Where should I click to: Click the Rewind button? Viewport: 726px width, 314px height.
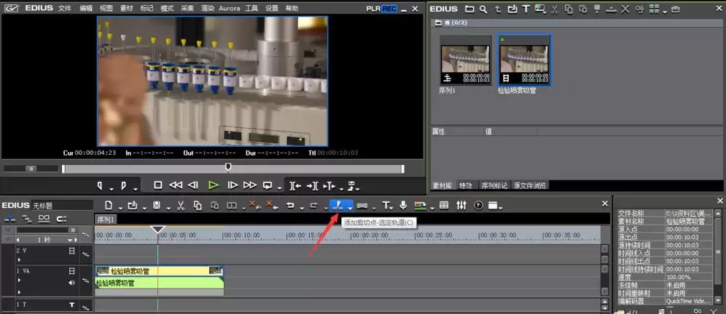[176, 185]
